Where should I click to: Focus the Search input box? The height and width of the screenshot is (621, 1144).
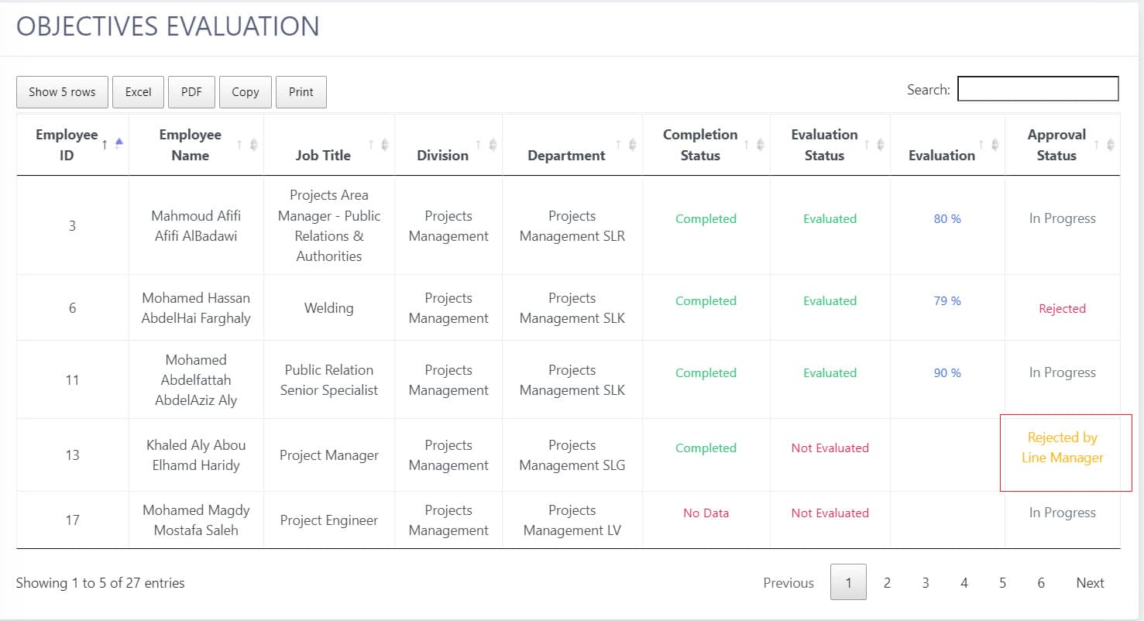point(1038,89)
